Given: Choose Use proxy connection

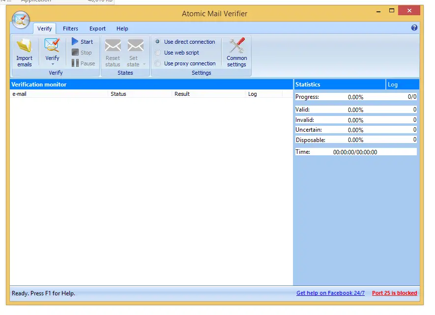Looking at the screenshot, I should coord(158,63).
